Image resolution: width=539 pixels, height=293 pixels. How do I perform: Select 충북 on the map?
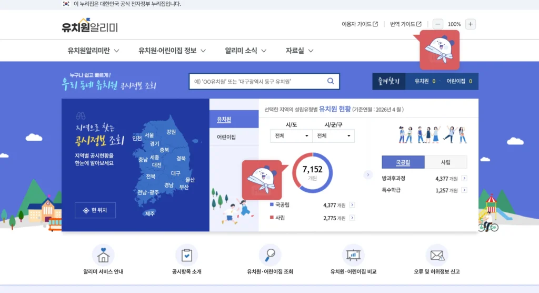[x=164, y=150]
